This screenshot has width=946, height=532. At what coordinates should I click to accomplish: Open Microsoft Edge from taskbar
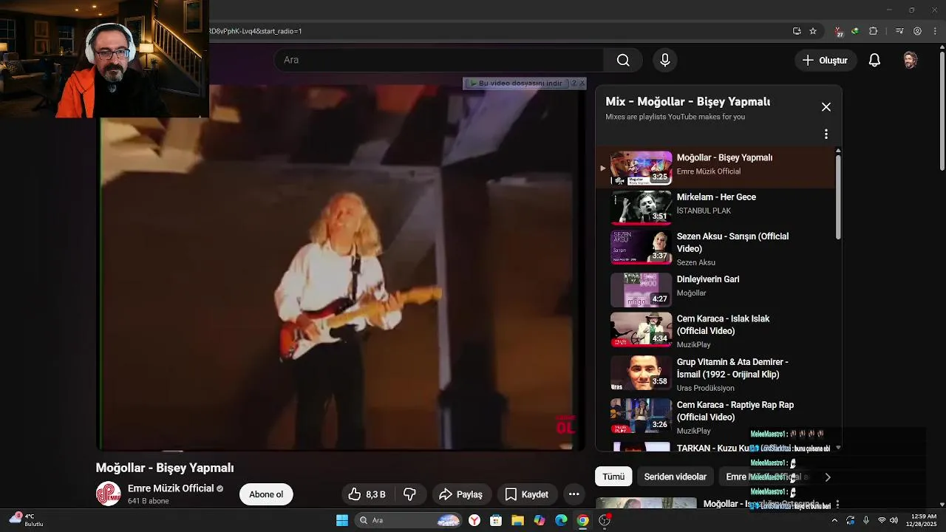click(561, 520)
